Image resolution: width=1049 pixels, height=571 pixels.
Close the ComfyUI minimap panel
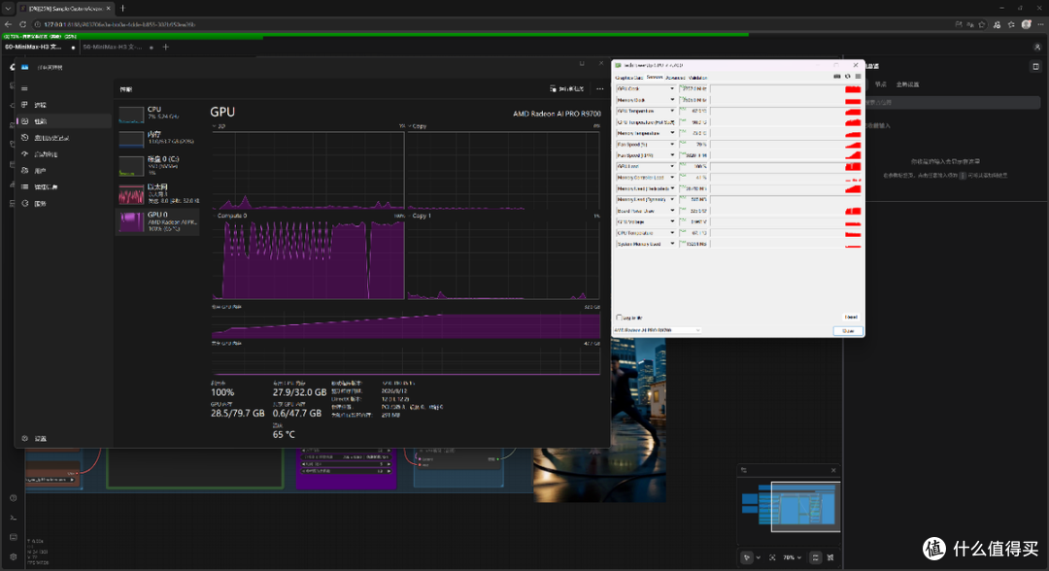coord(833,471)
